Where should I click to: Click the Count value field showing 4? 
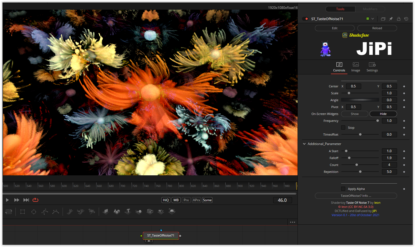click(x=389, y=165)
